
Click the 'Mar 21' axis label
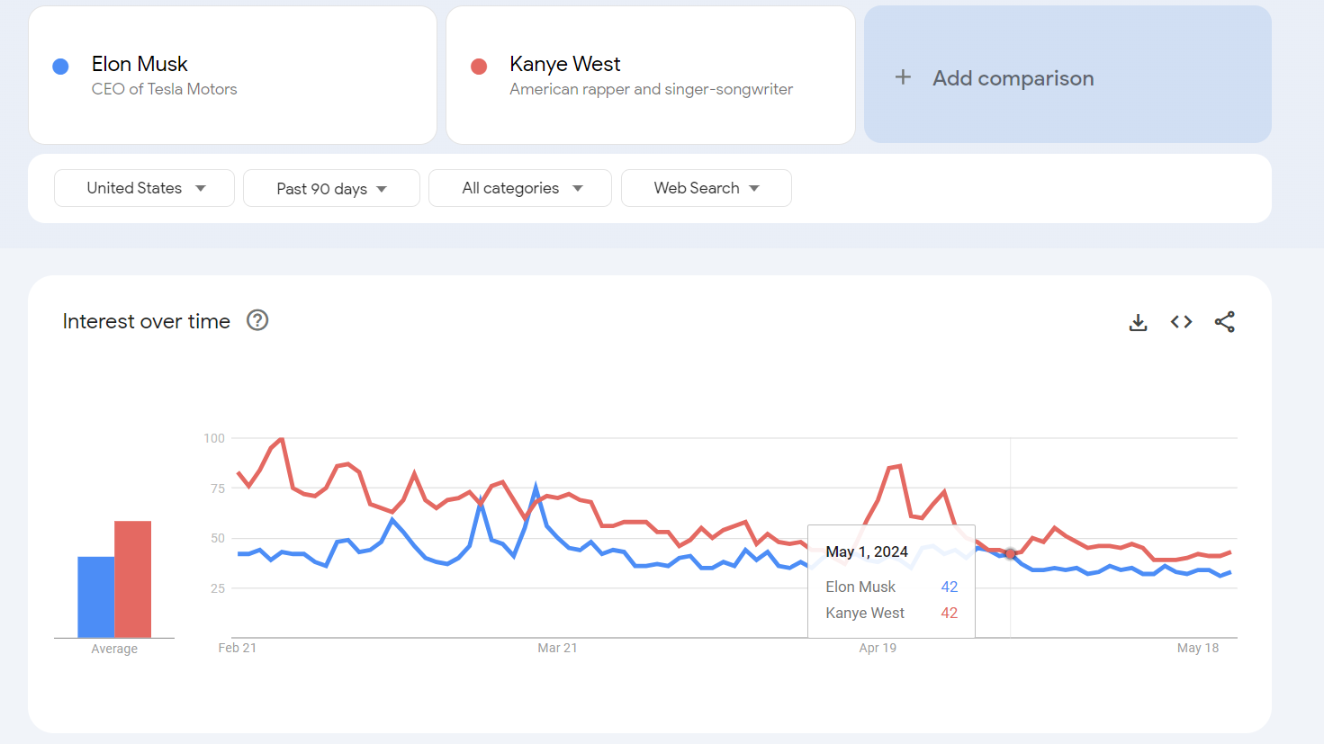(557, 648)
